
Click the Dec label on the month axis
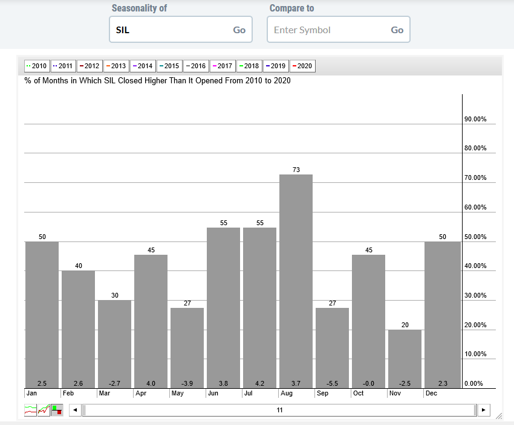[431, 393]
